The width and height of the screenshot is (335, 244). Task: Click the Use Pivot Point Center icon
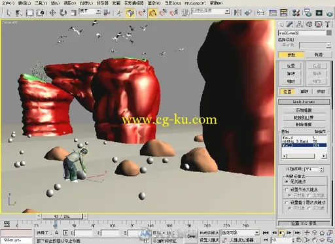(x=107, y=12)
